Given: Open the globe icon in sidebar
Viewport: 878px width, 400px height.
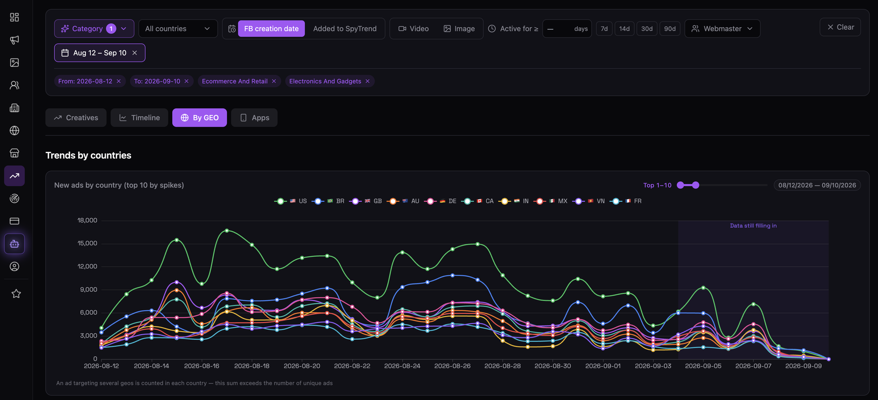Looking at the screenshot, I should 15,131.
